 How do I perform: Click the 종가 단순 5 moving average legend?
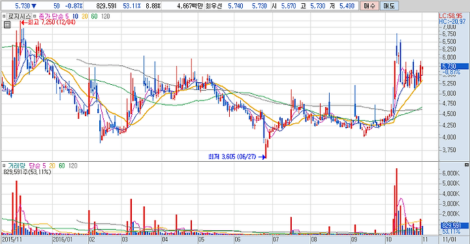point(54,16)
